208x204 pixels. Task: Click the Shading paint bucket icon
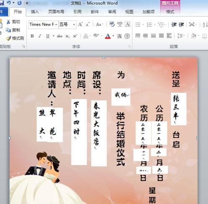pos(194,36)
